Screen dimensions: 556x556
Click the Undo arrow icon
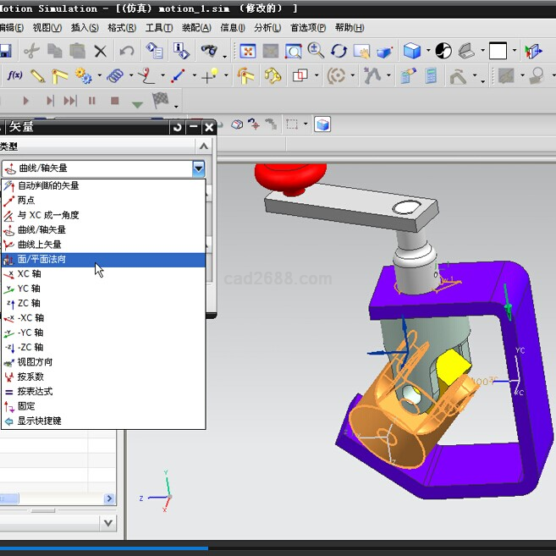(x=127, y=52)
